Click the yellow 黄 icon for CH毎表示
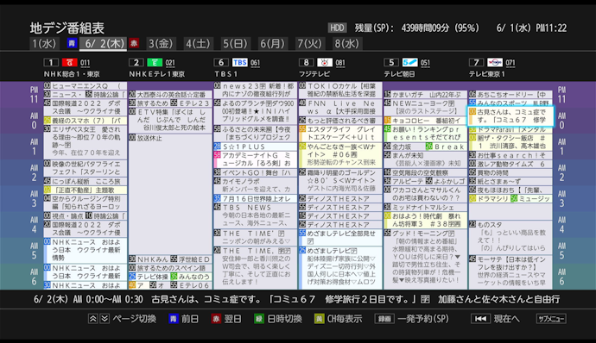The image size is (596, 343). point(319,319)
